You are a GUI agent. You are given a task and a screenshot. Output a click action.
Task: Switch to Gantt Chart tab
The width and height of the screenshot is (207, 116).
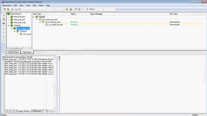click(x=13, y=52)
